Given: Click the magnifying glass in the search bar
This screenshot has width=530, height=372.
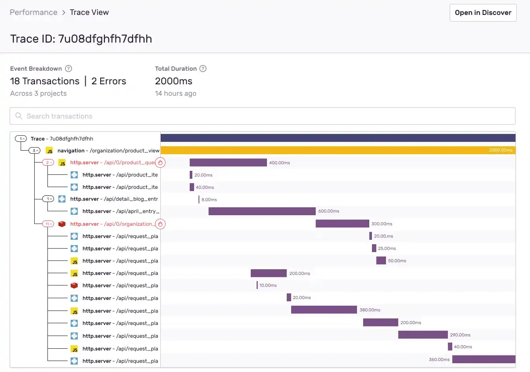Looking at the screenshot, I should point(18,116).
